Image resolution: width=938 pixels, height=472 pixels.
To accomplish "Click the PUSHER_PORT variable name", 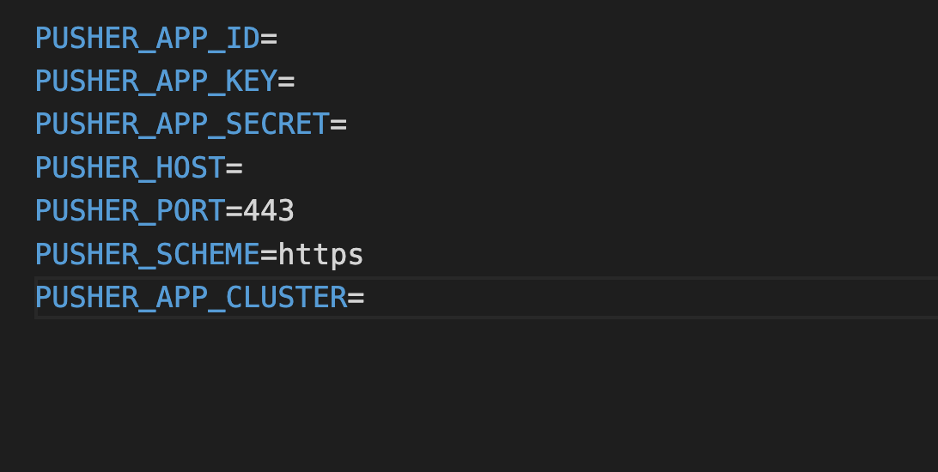I will (x=130, y=210).
